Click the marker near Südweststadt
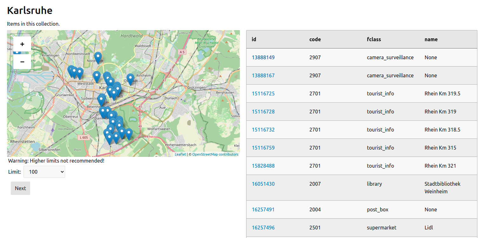This screenshot has height=238, width=479. tap(101, 100)
